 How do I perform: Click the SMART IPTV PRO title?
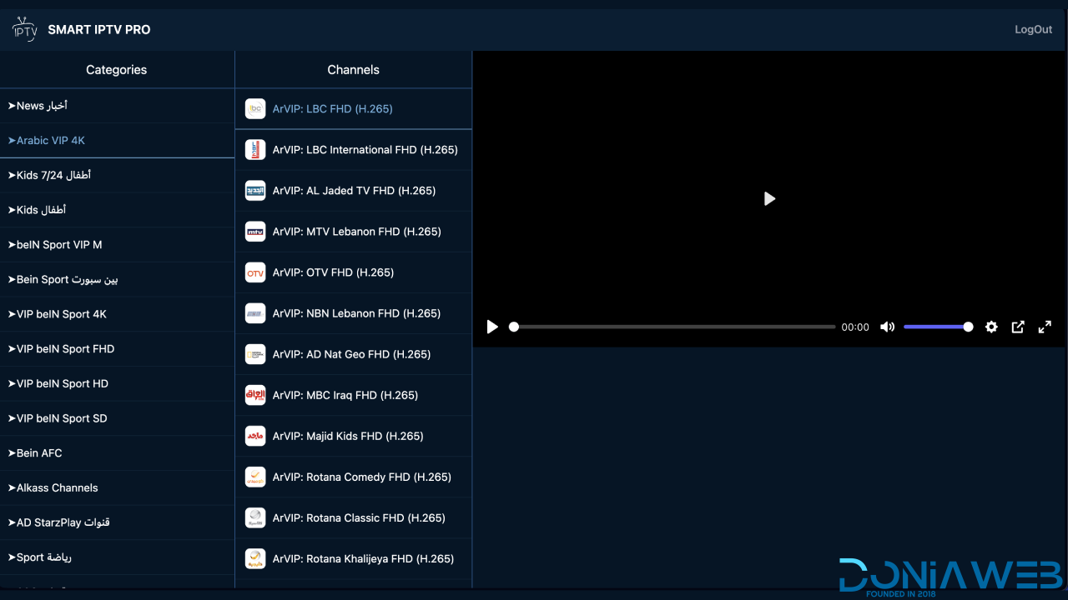[99, 30]
